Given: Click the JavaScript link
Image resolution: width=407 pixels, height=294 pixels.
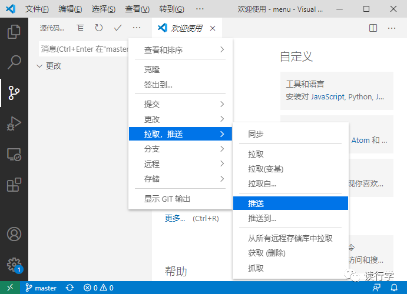Looking at the screenshot, I should tap(327, 97).
